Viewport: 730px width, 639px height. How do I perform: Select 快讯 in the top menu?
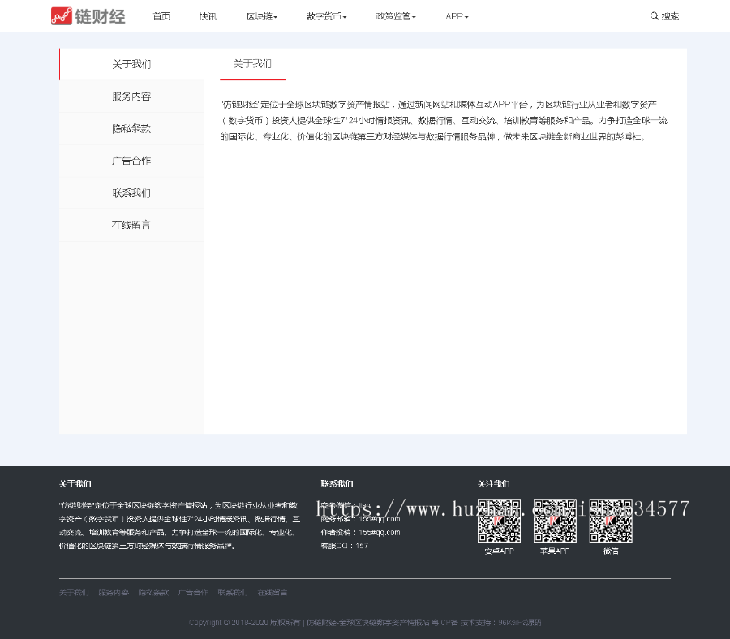[208, 15]
